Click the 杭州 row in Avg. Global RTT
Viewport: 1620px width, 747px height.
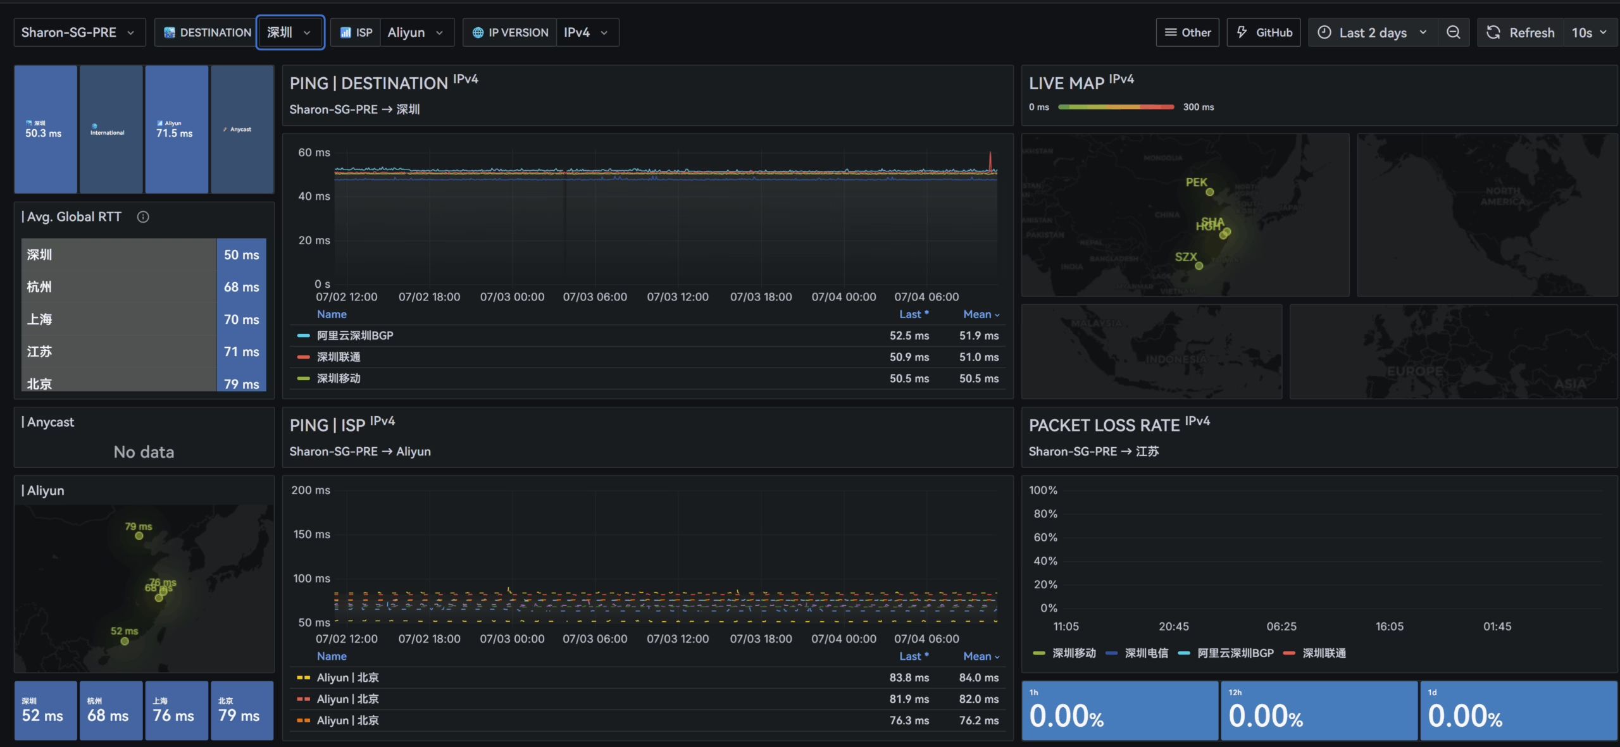point(144,287)
